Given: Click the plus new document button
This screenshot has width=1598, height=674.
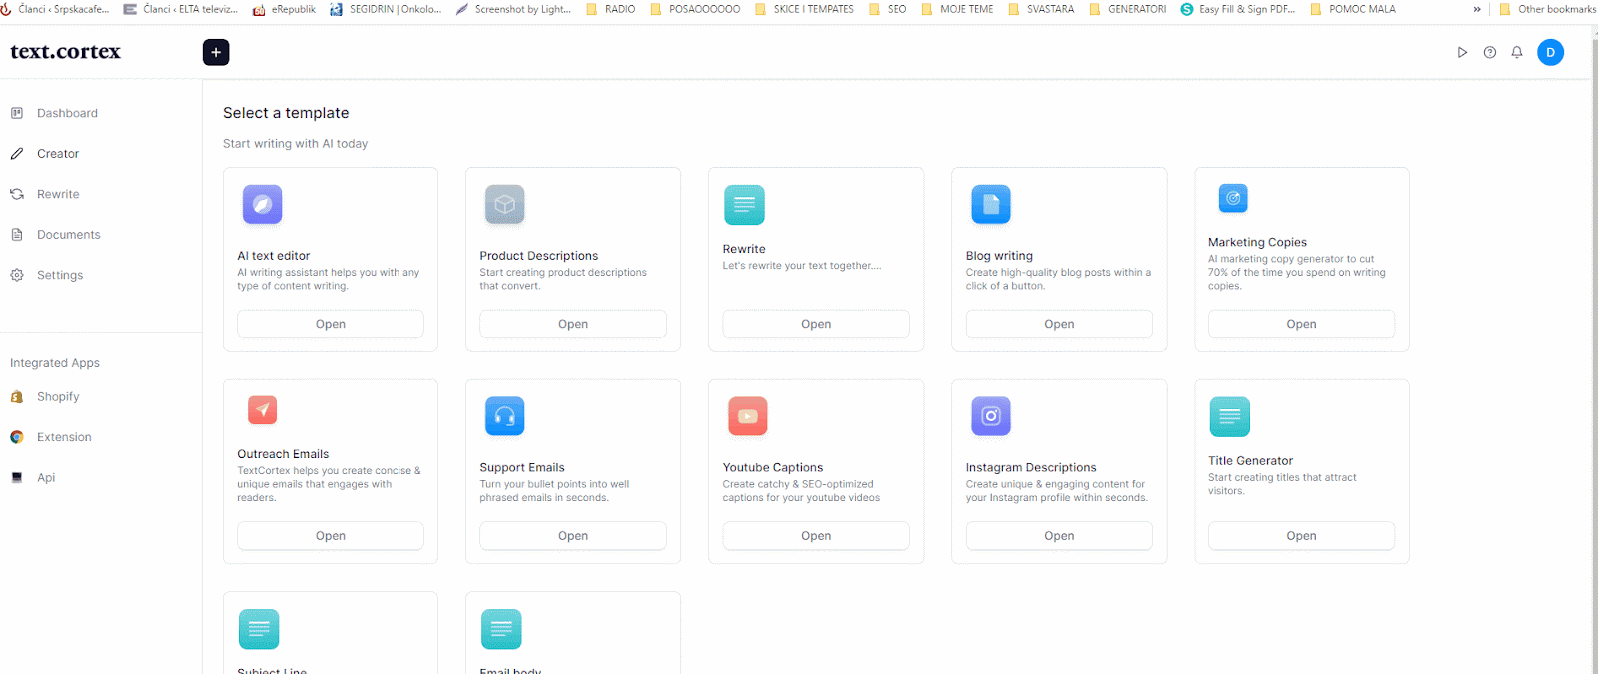Looking at the screenshot, I should [216, 52].
